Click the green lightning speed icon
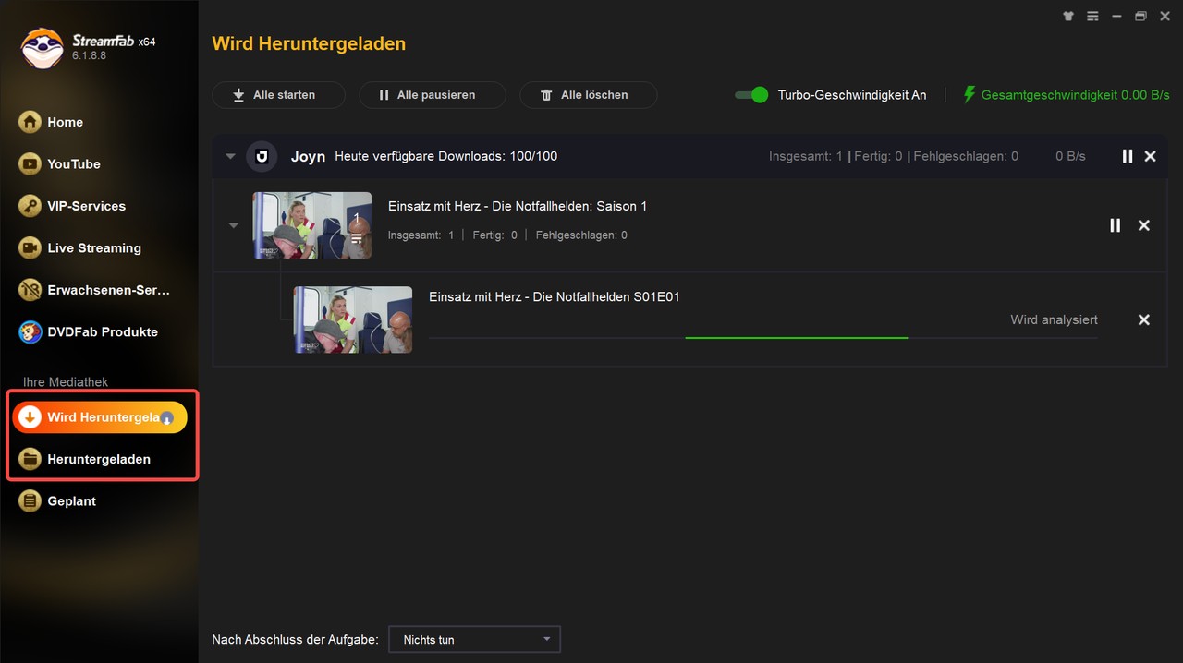The image size is (1183, 663). click(x=970, y=95)
